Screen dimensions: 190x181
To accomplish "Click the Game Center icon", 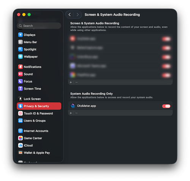I will tap(21, 138).
